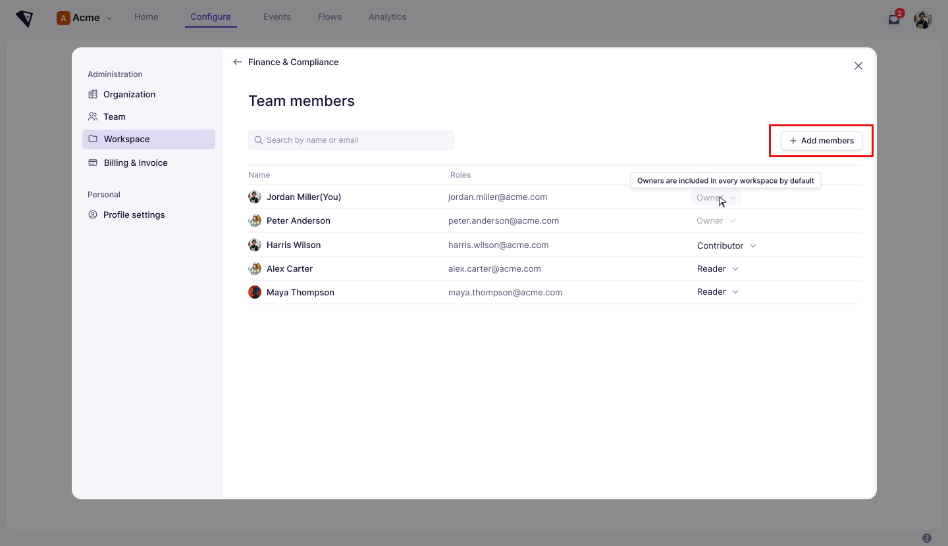Click Peter Anderson's avatar
Image resolution: width=948 pixels, height=546 pixels.
pyautogui.click(x=255, y=220)
